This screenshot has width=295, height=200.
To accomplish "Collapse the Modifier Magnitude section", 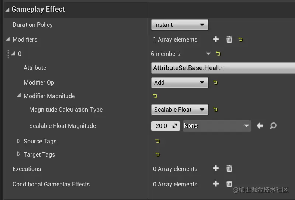I will click(19, 96).
